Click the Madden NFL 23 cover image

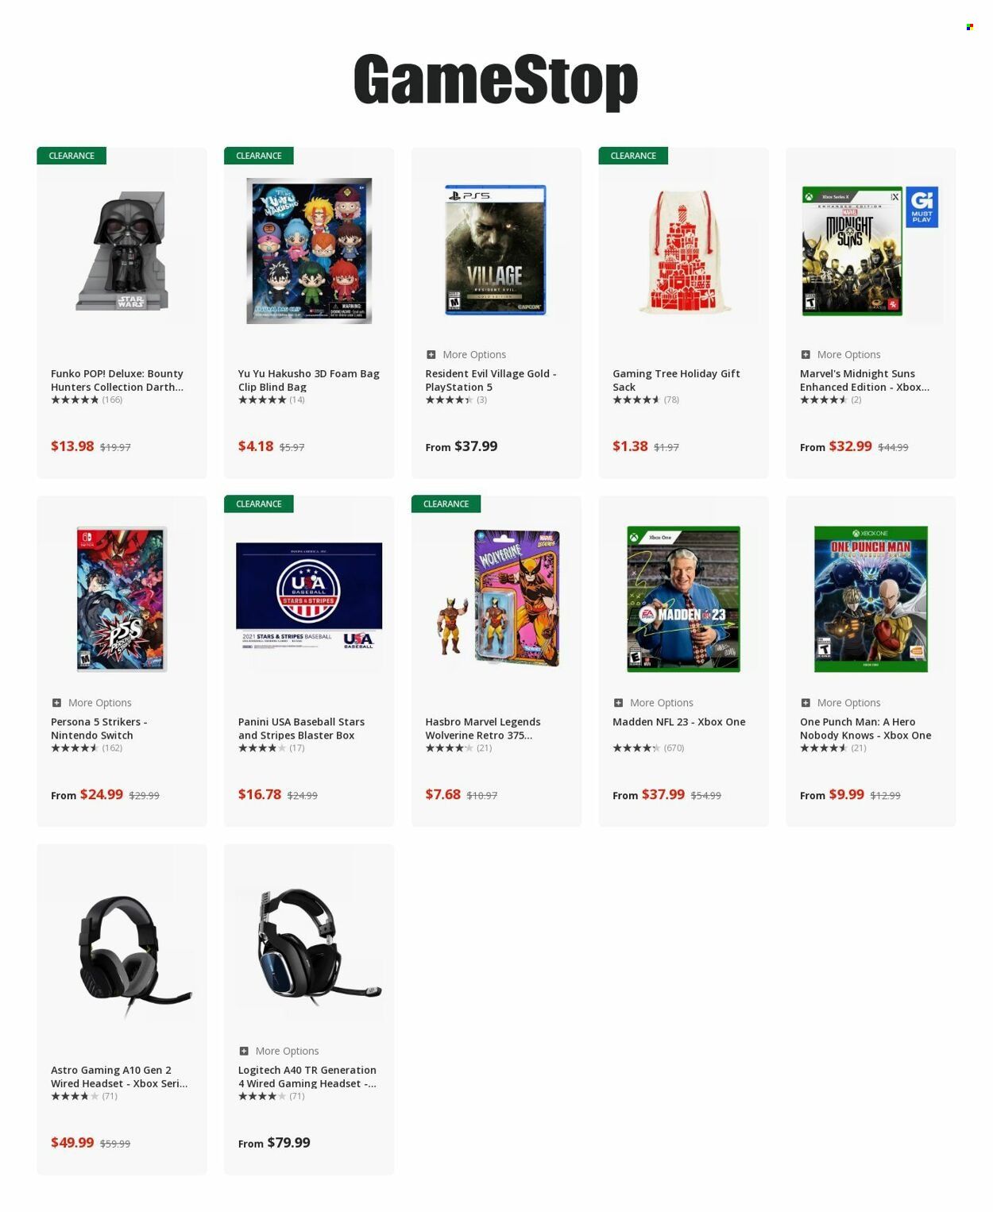pyautogui.click(x=683, y=599)
